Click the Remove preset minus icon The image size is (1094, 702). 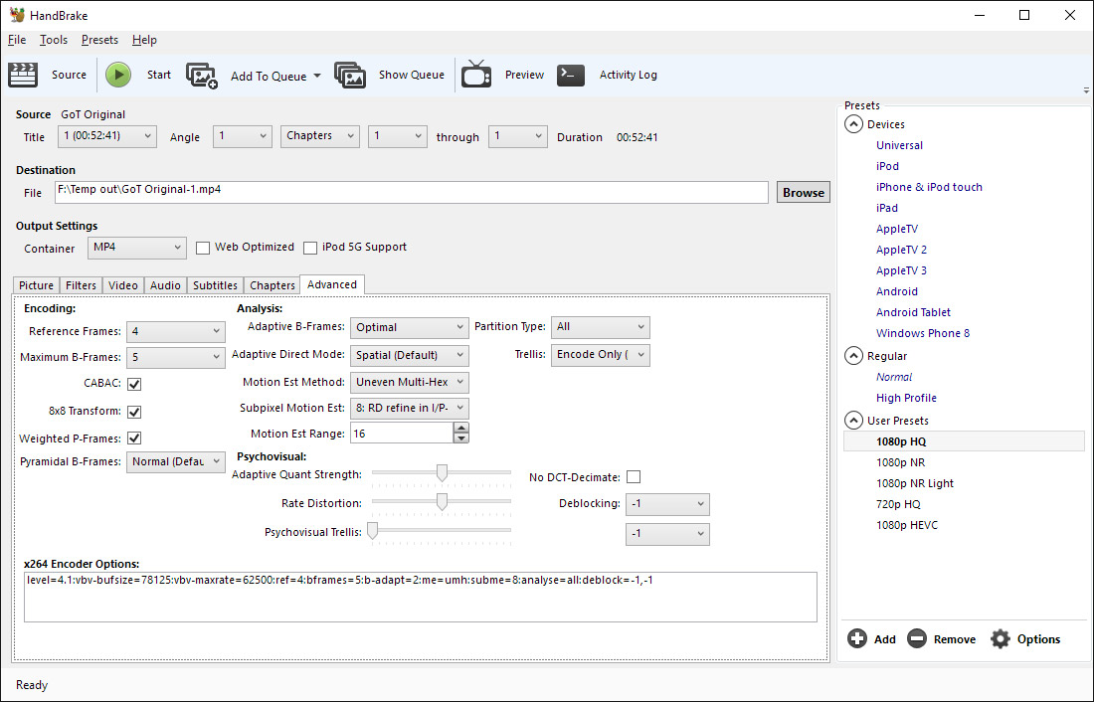click(917, 639)
